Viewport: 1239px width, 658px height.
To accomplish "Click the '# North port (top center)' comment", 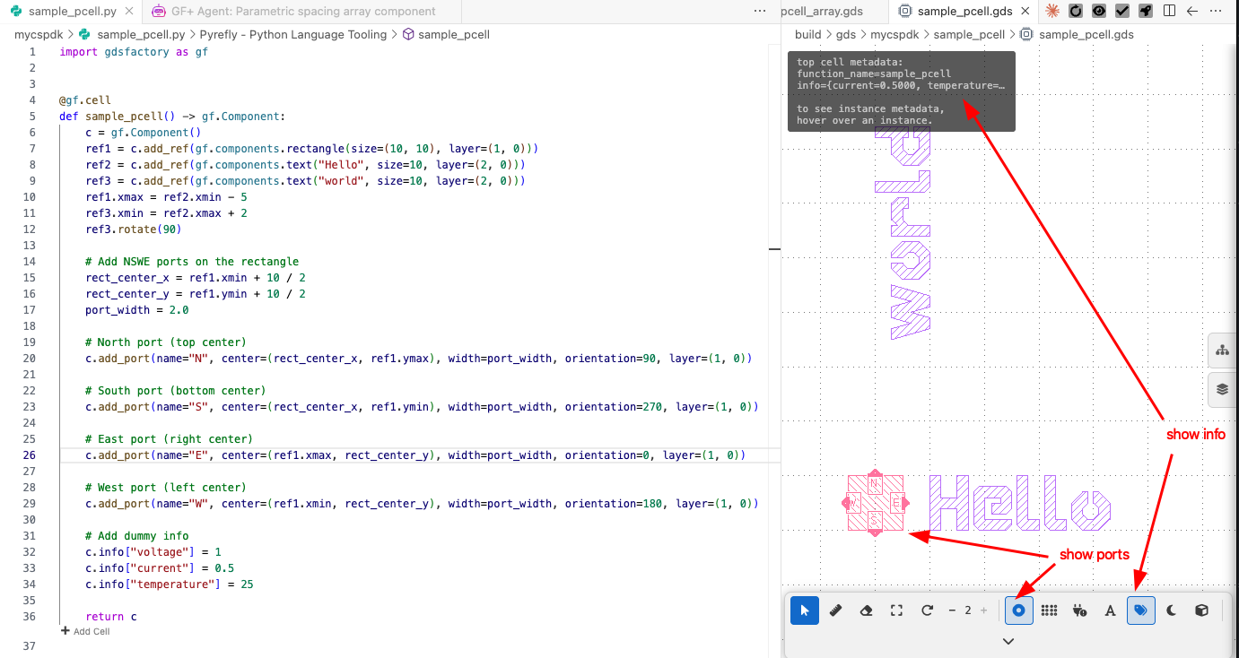I will coord(166,342).
